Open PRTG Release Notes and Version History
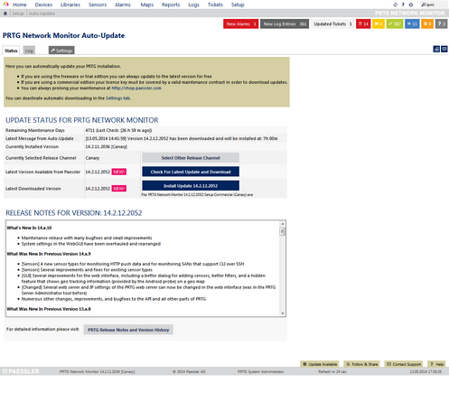 128,330
